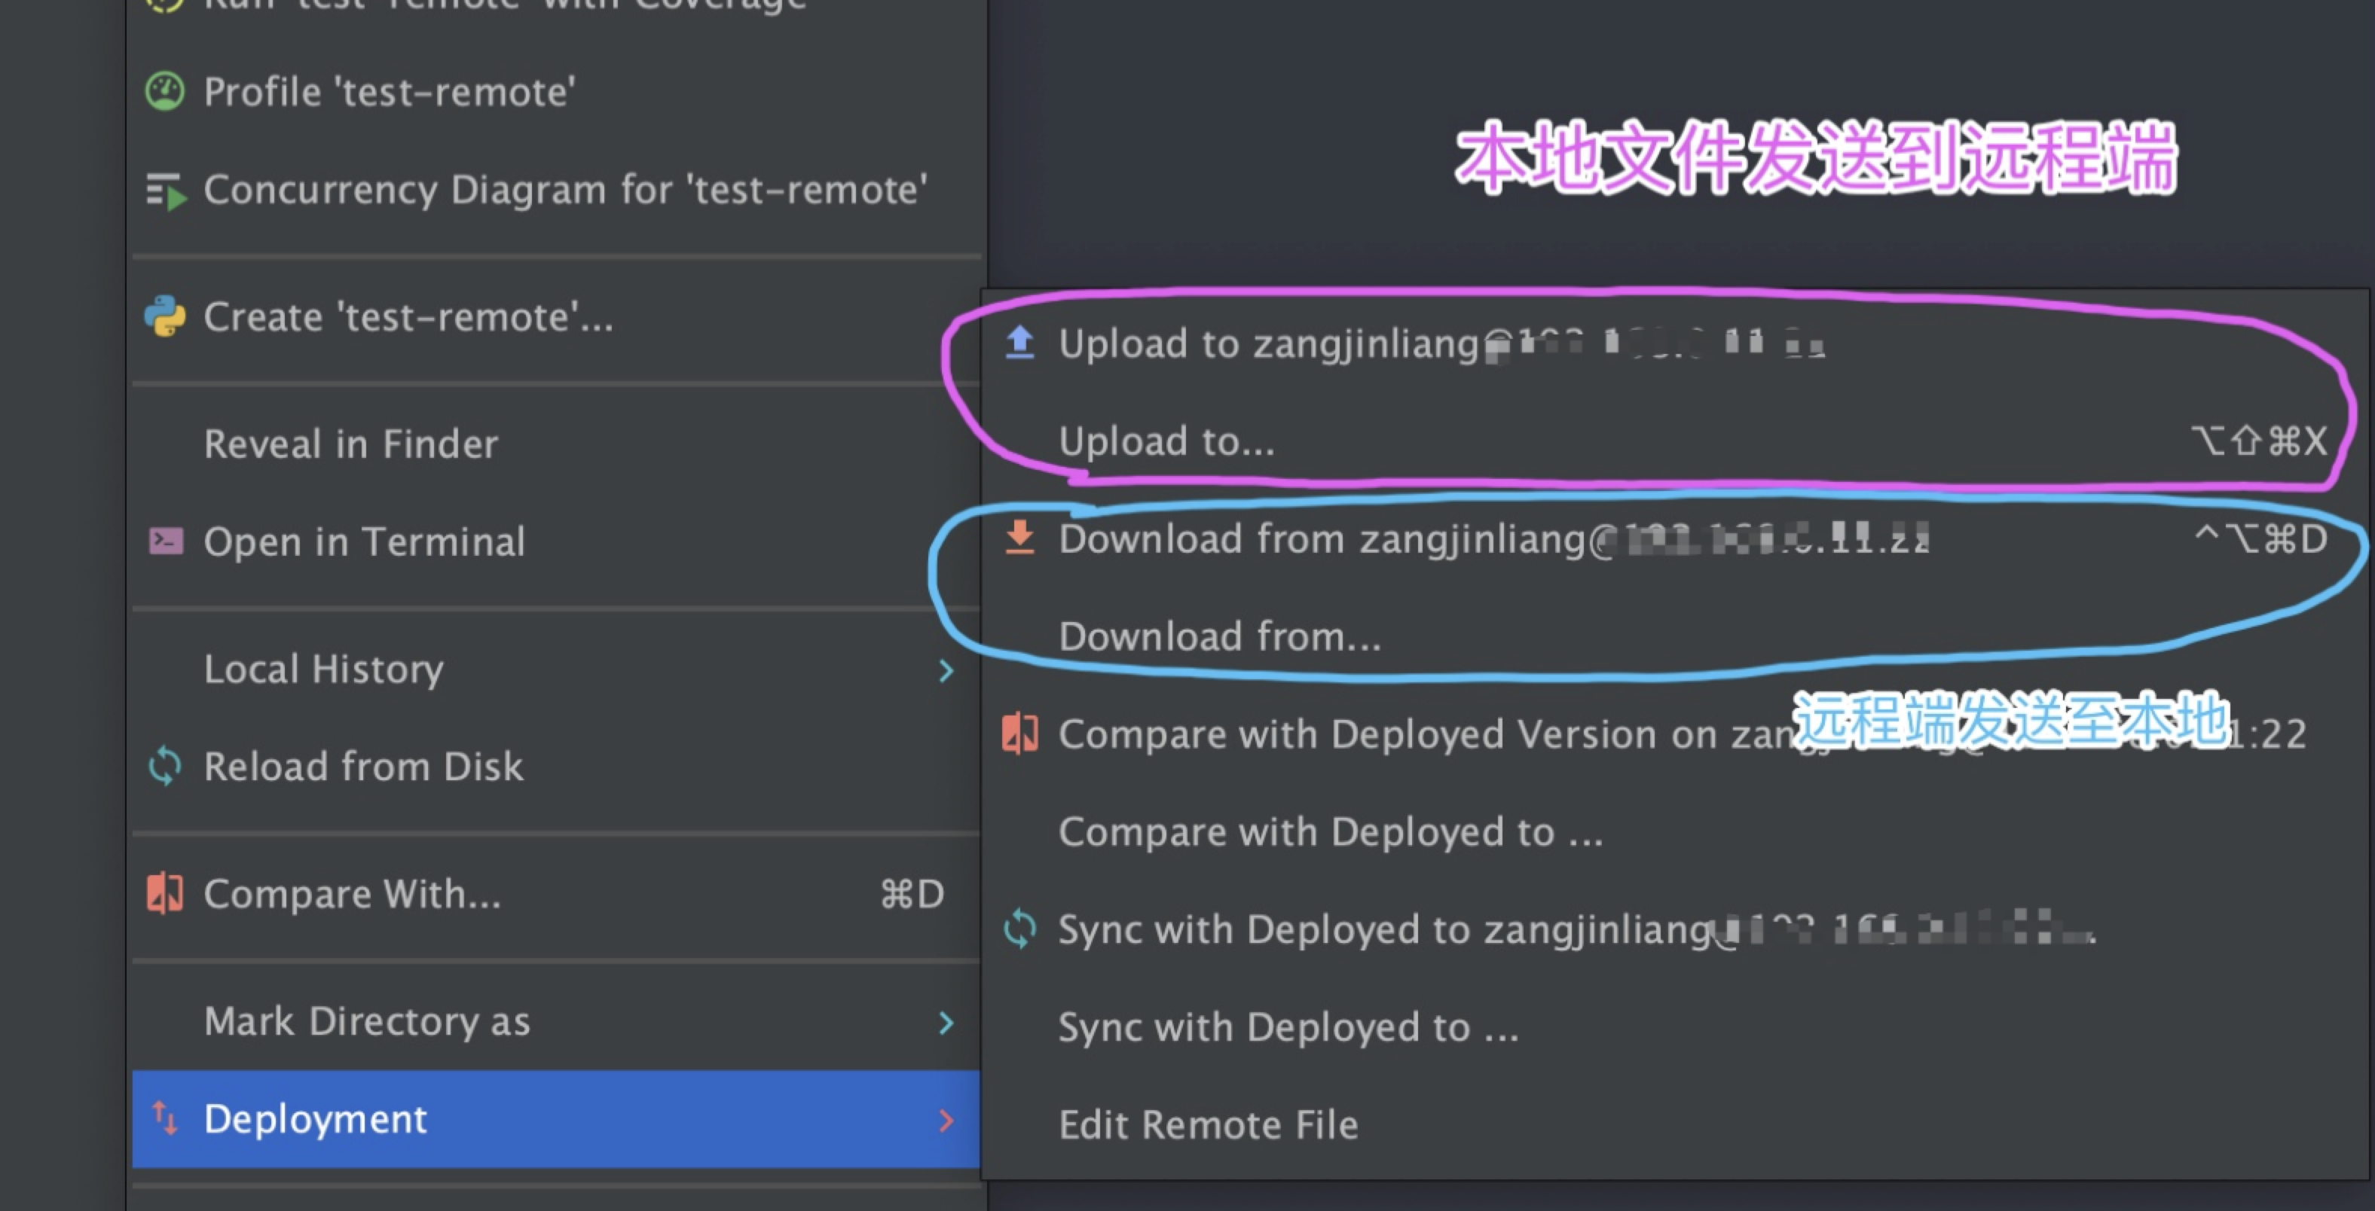The height and width of the screenshot is (1211, 2375).
Task: Choose Compare with Deployed to ...
Action: (x=1331, y=831)
